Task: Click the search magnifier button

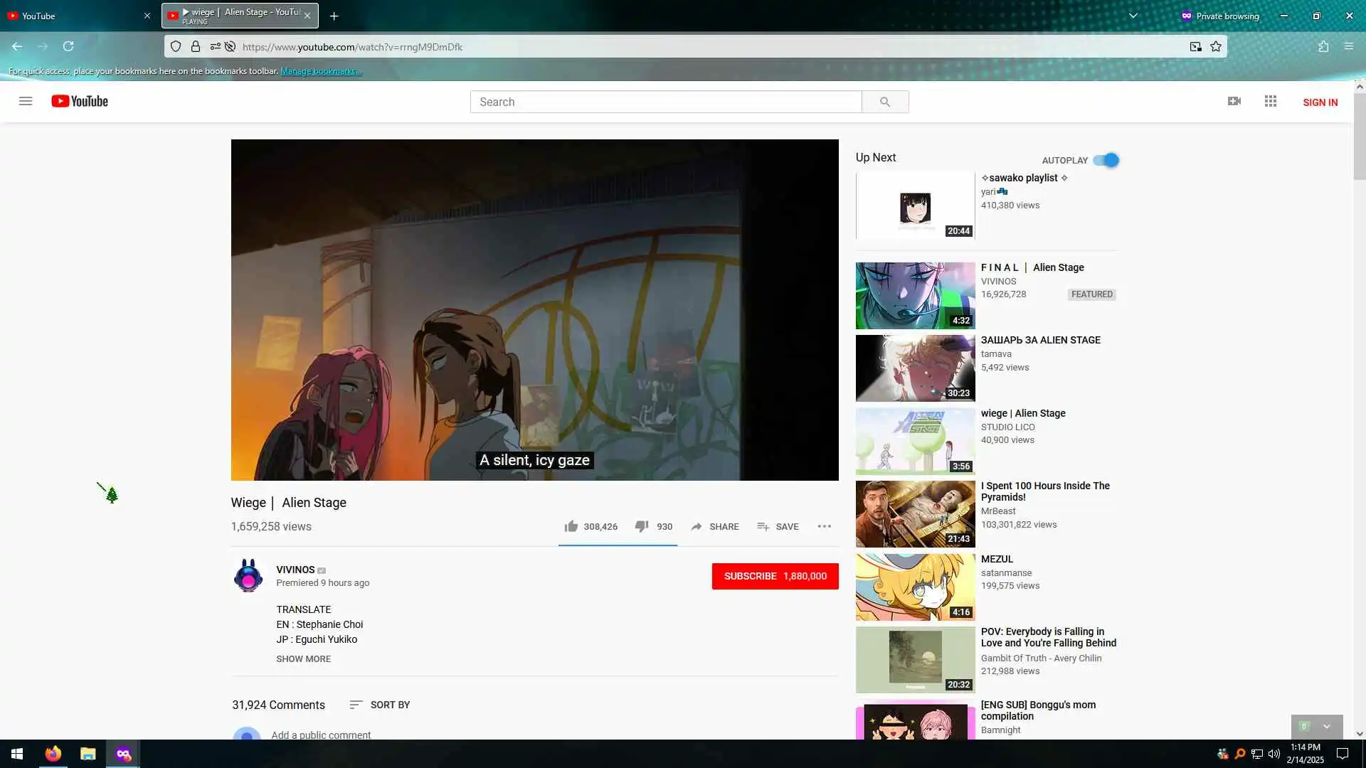Action: pos(885,102)
